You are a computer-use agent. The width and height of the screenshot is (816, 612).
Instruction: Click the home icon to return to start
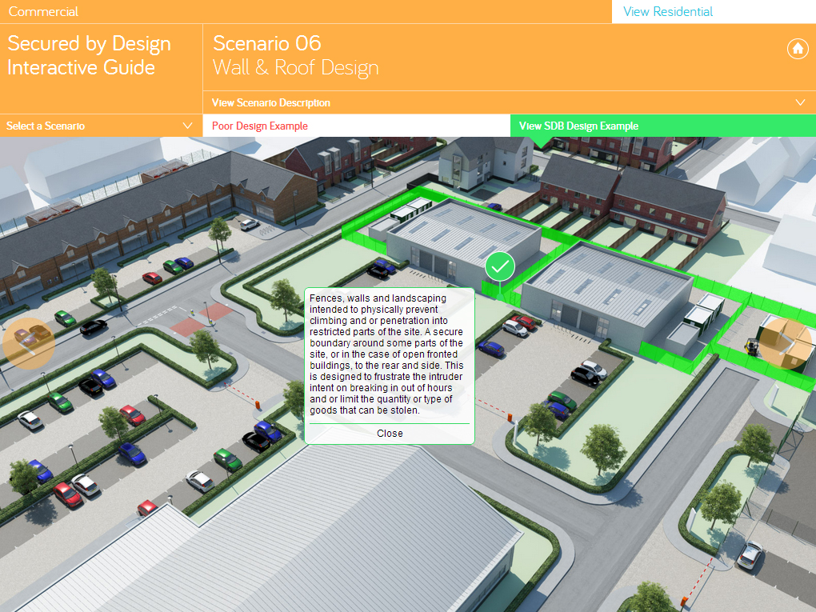[x=798, y=49]
